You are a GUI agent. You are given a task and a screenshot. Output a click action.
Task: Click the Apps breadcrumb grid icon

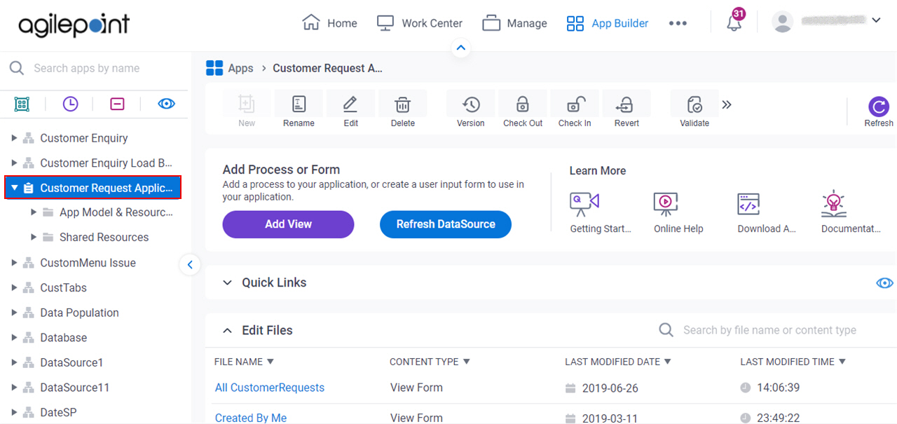coord(214,68)
